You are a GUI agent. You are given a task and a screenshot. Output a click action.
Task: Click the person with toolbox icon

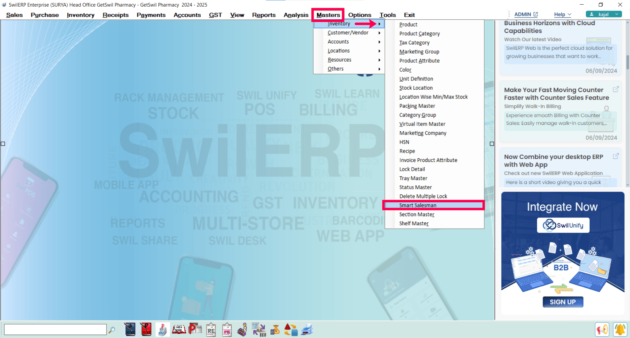pyautogui.click(x=243, y=329)
